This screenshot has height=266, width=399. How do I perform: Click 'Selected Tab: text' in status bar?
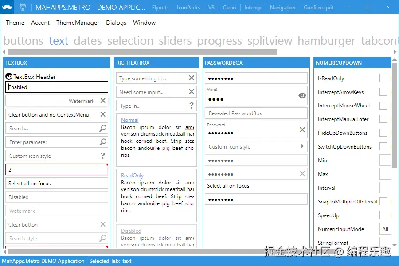tap(110, 261)
